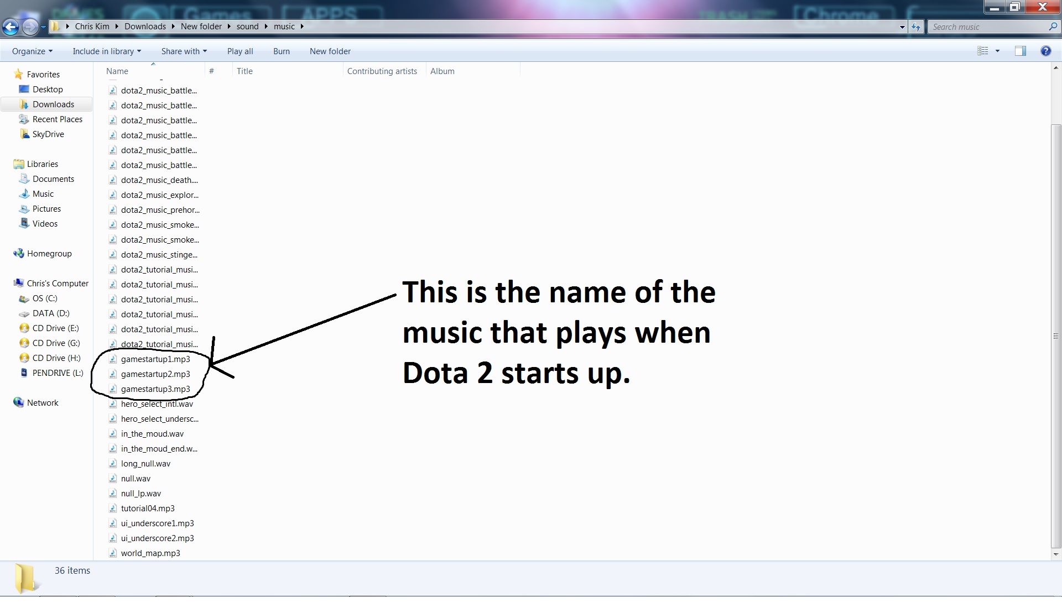Click the Back navigation arrow button
This screenshot has height=608, width=1062.
11,27
